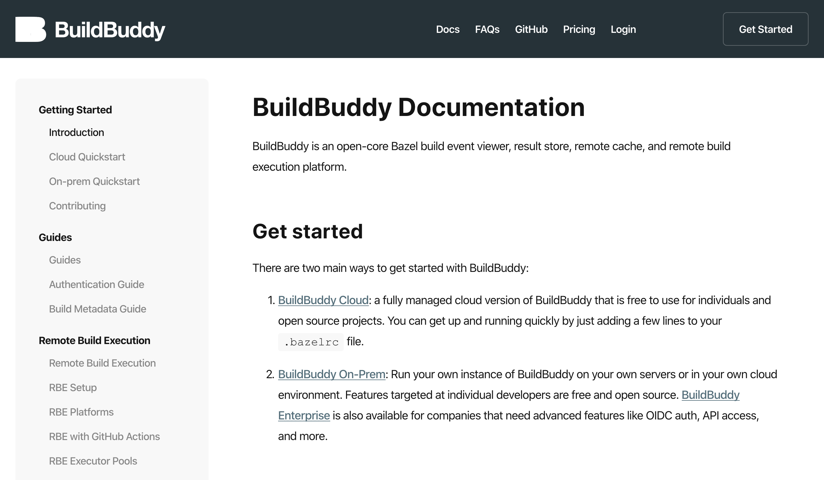
Task: Open Cloud Quickstart in the sidebar
Action: [87, 157]
